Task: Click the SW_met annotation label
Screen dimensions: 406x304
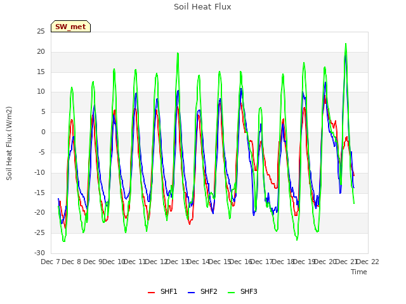Action: [70, 27]
